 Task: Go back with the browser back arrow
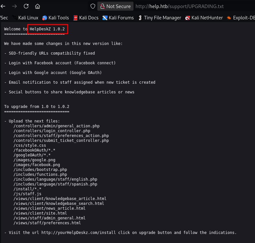pyautogui.click(x=3, y=6)
